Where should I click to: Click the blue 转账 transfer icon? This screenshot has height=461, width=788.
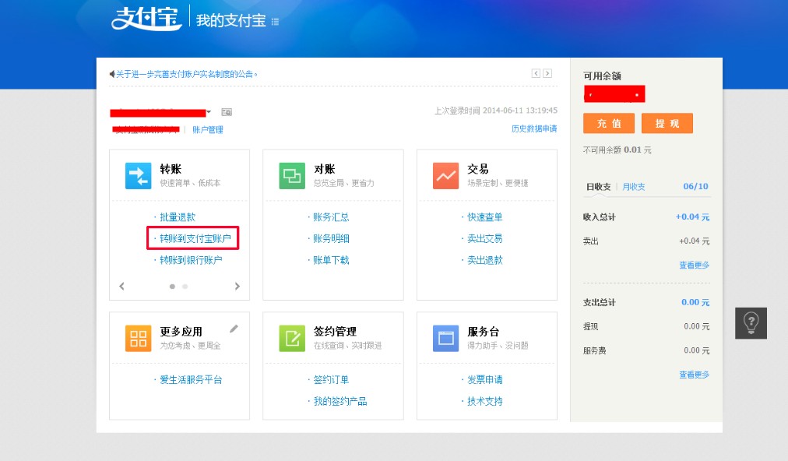point(138,176)
